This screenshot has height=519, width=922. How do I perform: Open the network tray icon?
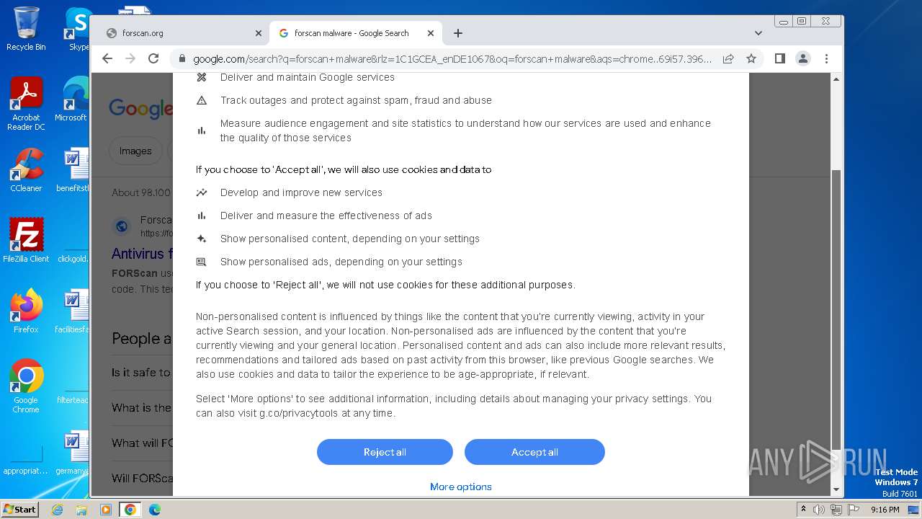click(x=836, y=510)
